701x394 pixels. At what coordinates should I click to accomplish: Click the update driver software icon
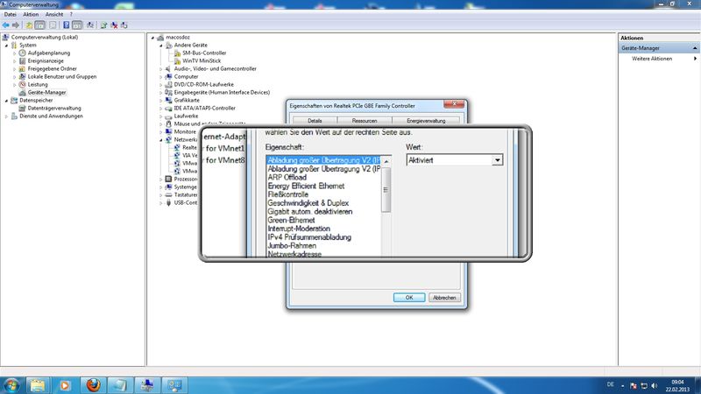point(103,25)
